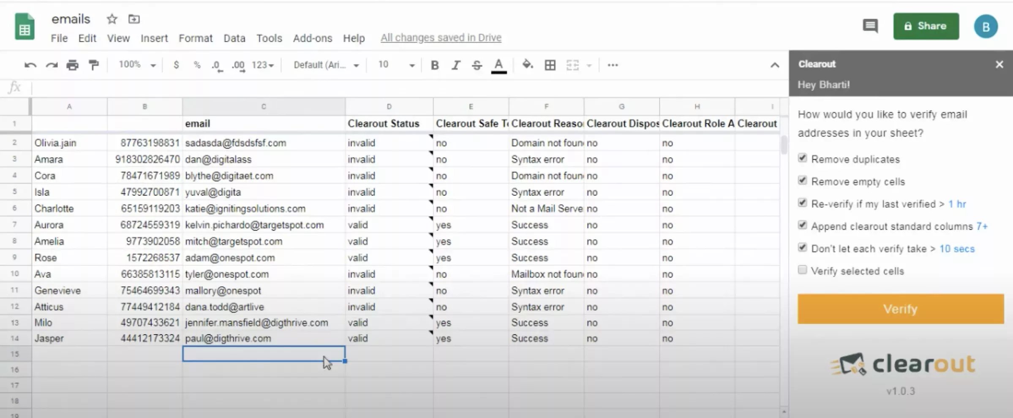Open the text color picker
1013x418 pixels.
499,66
